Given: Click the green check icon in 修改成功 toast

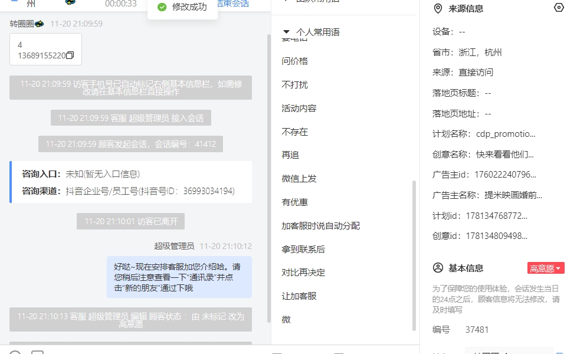Looking at the screenshot, I should (x=162, y=7).
